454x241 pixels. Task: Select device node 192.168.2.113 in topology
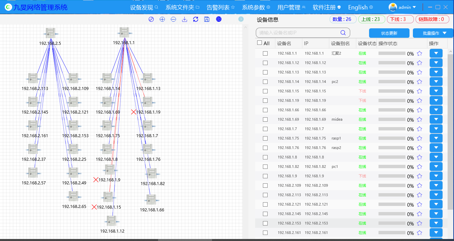33,78
